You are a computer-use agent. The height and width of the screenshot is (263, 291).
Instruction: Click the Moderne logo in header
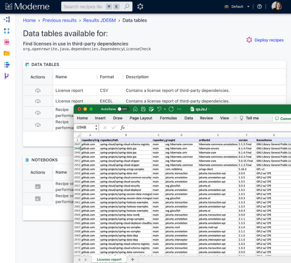[27, 6]
